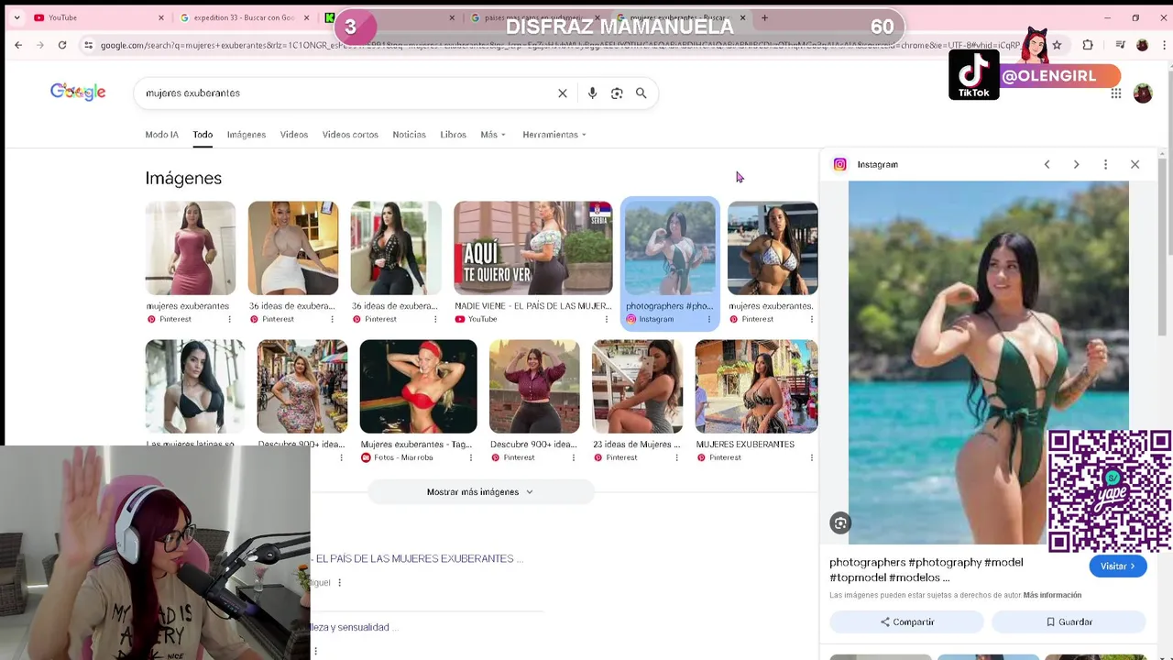Open options for 'Fotos - Miarroba' result
Screen dimensions: 1173x660
[x=471, y=457]
